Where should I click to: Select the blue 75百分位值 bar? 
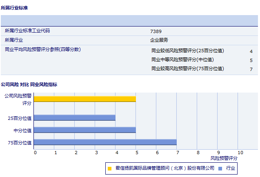pyautogui.click(x=105, y=142)
